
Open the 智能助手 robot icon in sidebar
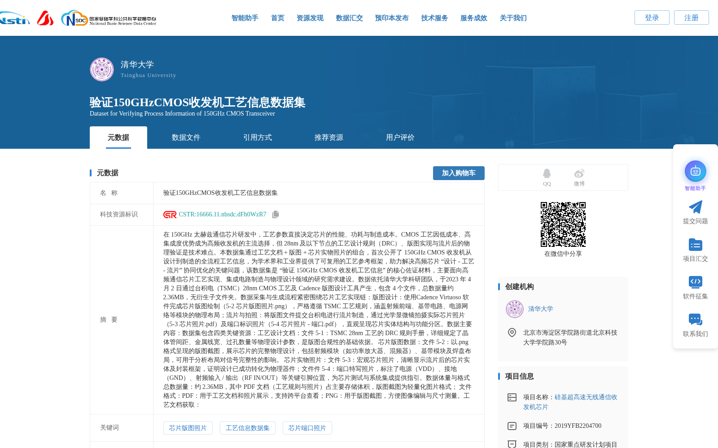(696, 171)
